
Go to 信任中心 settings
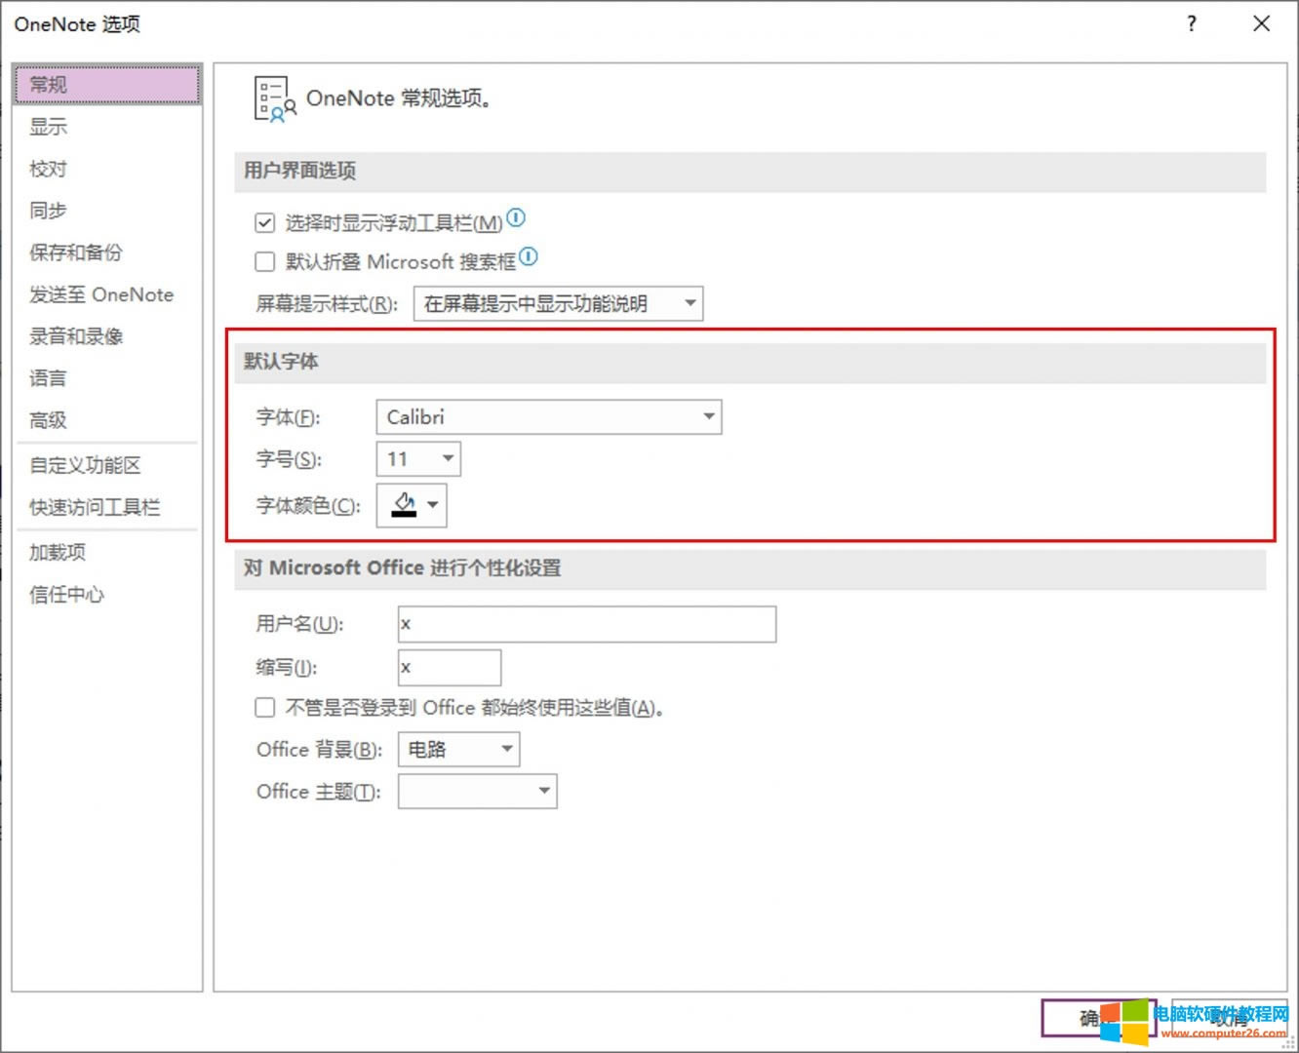[66, 594]
